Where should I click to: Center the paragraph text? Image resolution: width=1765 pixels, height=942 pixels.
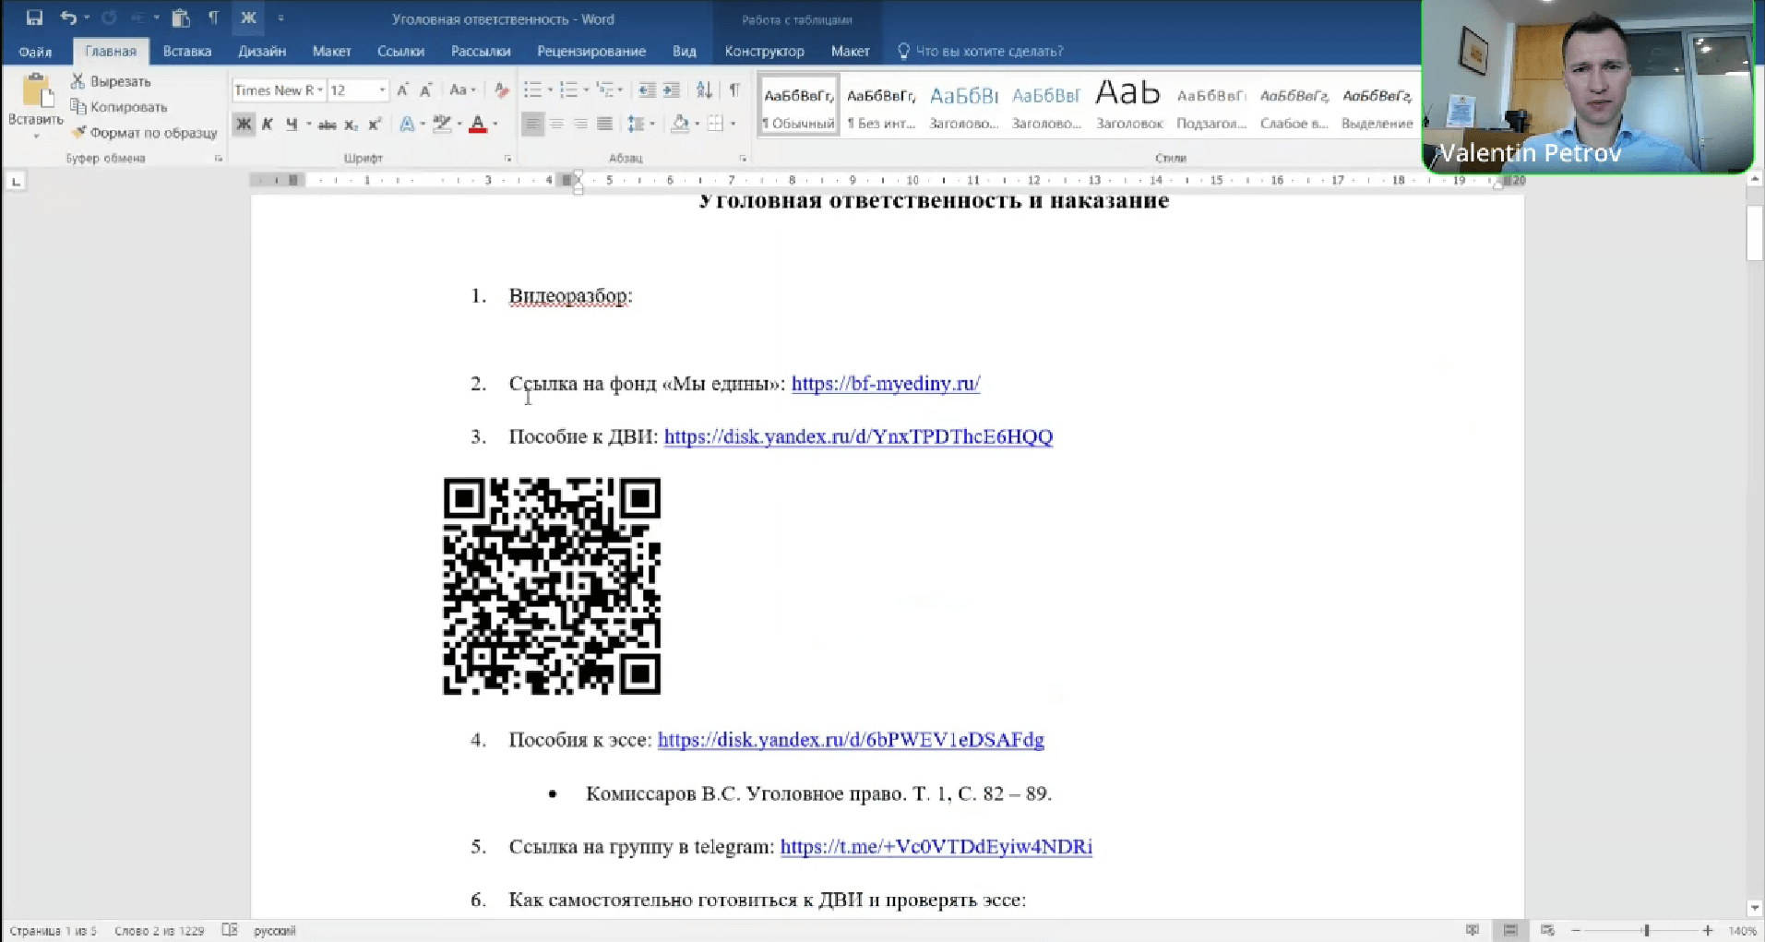[556, 124]
